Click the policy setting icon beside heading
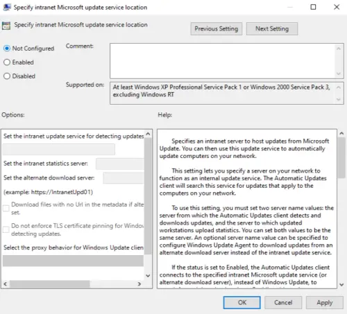 6,26
